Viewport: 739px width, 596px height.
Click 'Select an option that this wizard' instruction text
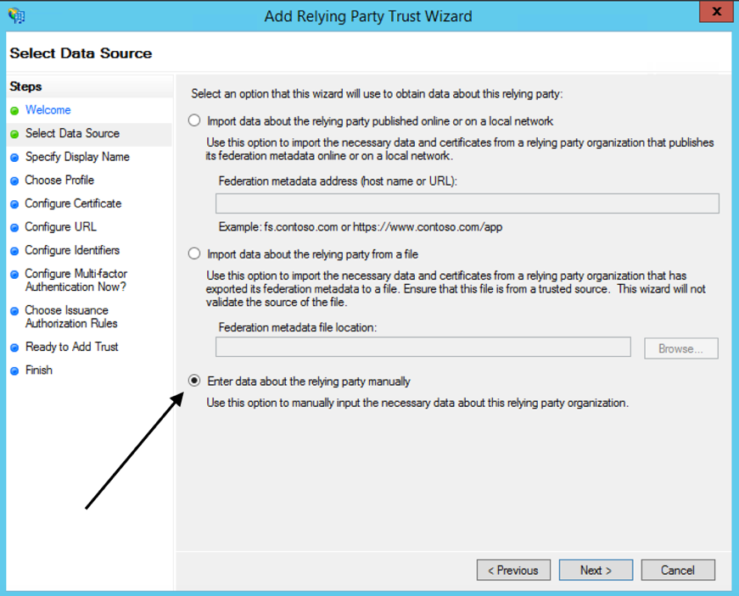pyautogui.click(x=377, y=94)
